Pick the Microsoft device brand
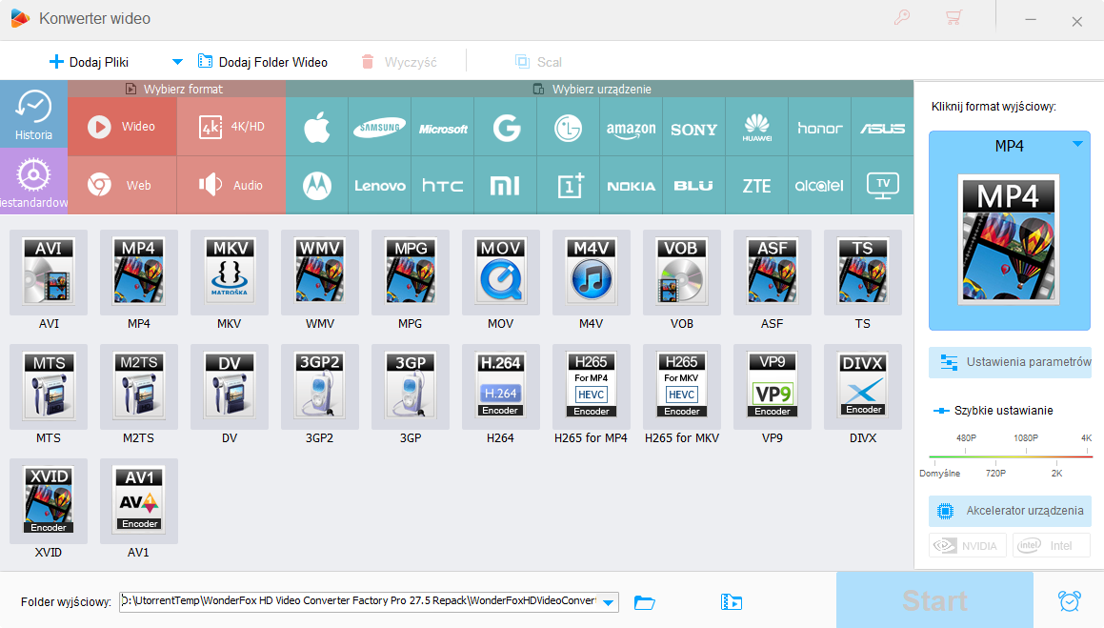1104x628 pixels. pos(443,128)
